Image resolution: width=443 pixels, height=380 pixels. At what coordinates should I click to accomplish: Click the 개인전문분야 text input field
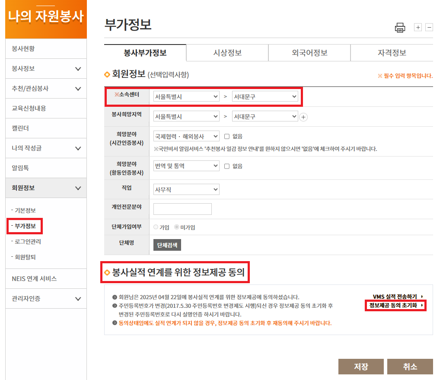pyautogui.click(x=182, y=209)
